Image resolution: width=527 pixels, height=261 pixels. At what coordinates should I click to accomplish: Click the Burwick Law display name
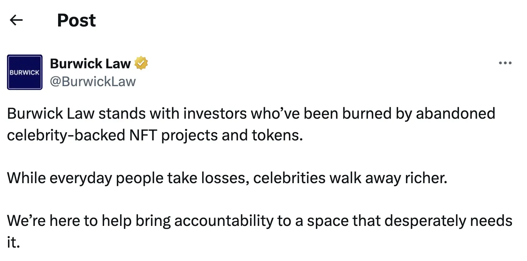pyautogui.click(x=90, y=63)
